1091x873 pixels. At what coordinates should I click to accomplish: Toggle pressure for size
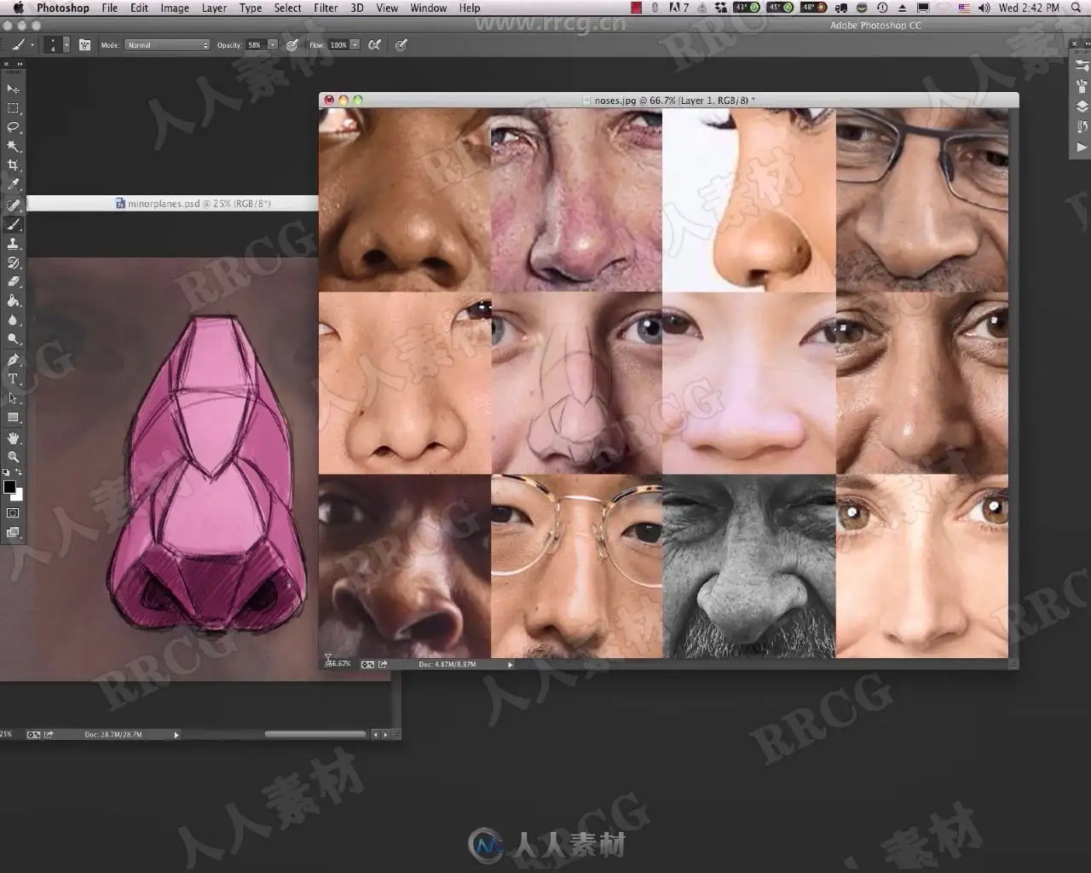401,44
